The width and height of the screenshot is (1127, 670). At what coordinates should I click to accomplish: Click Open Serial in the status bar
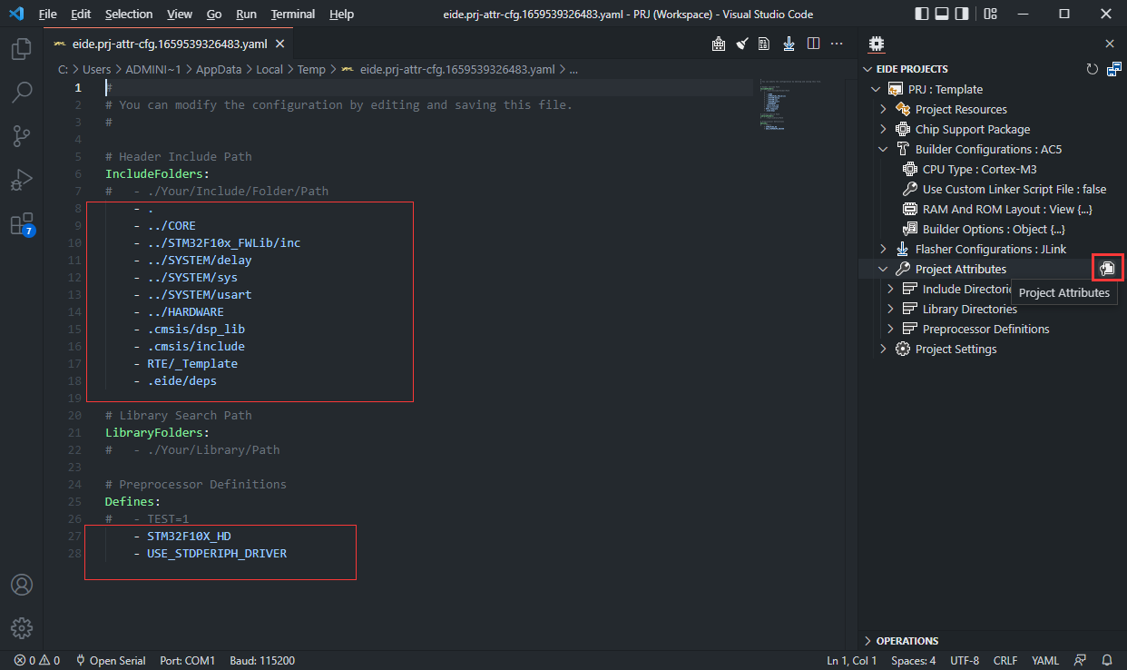(111, 660)
